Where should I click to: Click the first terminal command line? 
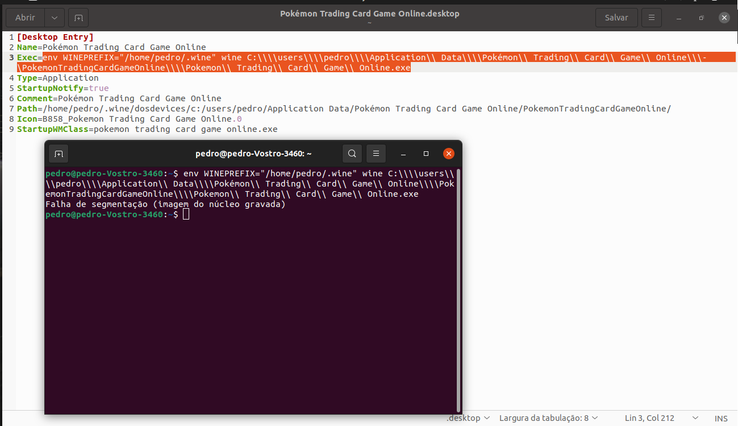[250, 173]
